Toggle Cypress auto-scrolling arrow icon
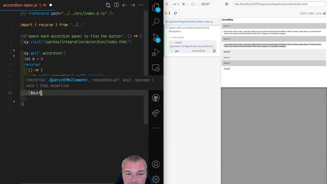 point(169,13)
